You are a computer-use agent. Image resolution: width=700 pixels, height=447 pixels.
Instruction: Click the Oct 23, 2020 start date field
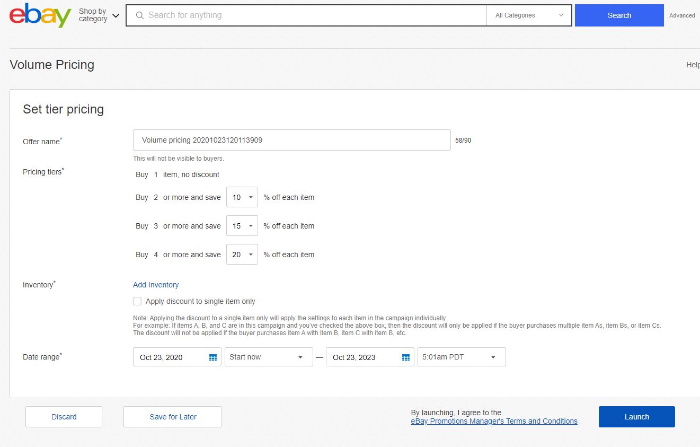tap(177, 357)
